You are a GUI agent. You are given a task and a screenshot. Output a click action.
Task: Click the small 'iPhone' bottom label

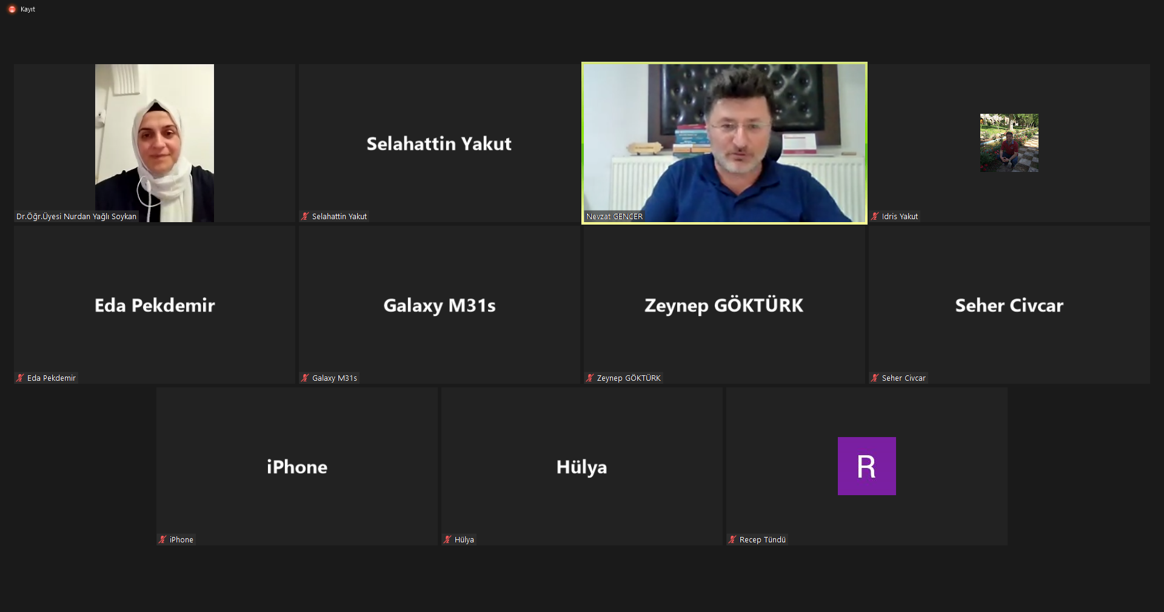[181, 539]
